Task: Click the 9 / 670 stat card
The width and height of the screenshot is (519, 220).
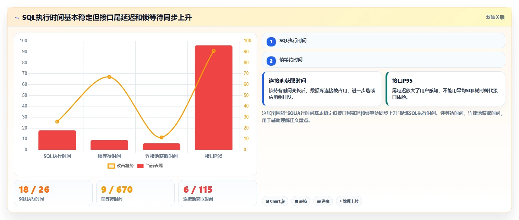Action: point(135,193)
